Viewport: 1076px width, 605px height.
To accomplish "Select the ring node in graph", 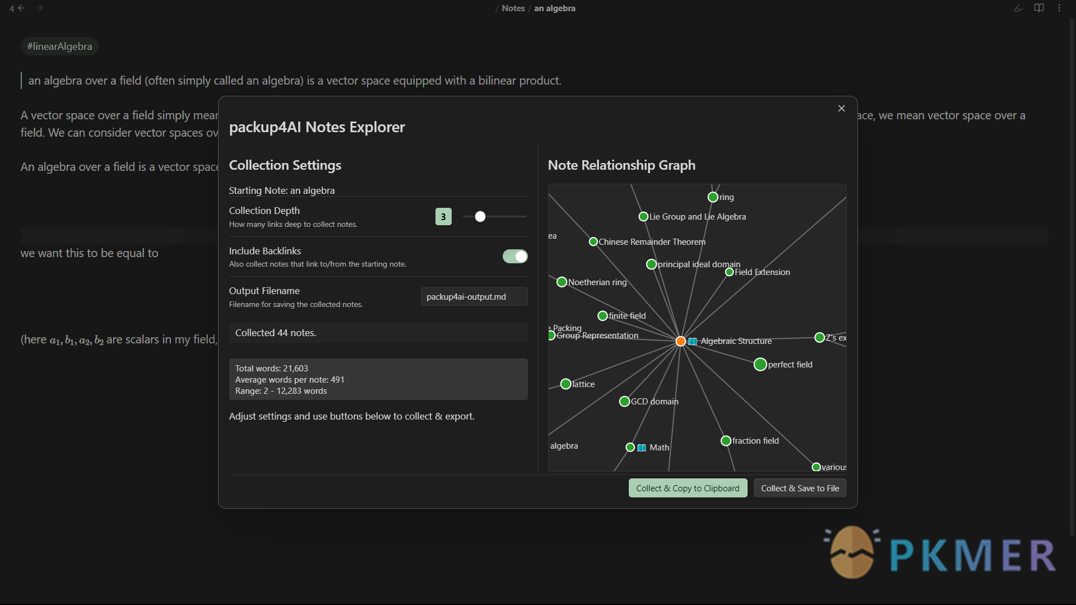I will [713, 197].
